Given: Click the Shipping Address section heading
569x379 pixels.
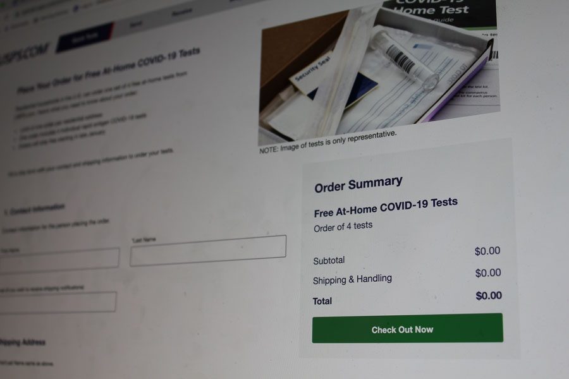Looking at the screenshot, I should point(23,342).
